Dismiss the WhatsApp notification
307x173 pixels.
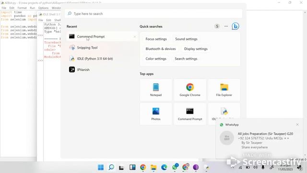coord(297,124)
